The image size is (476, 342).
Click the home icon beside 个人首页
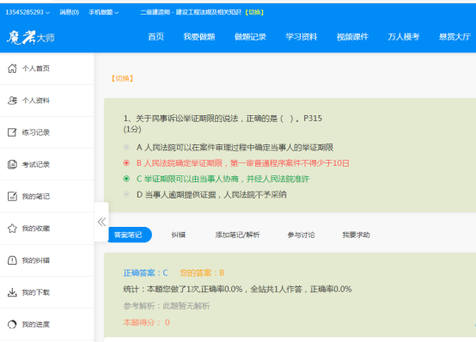pyautogui.click(x=12, y=69)
